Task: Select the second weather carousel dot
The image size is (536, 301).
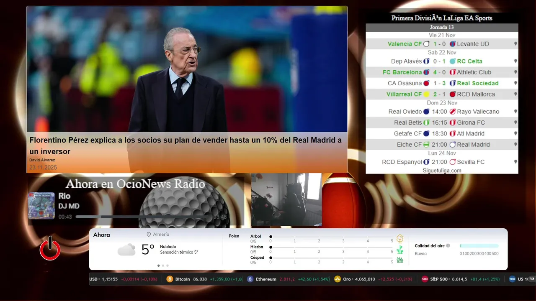Action: click(163, 265)
